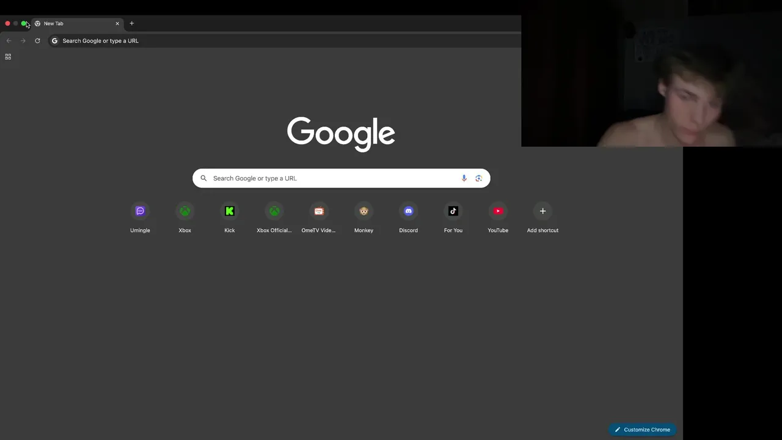Open Customize Chrome panel

[643, 430]
